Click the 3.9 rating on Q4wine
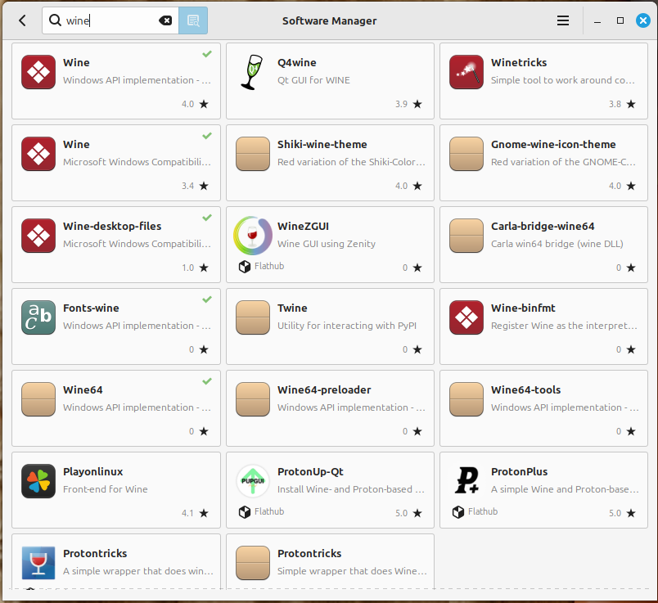This screenshot has width=658, height=603. pos(401,104)
